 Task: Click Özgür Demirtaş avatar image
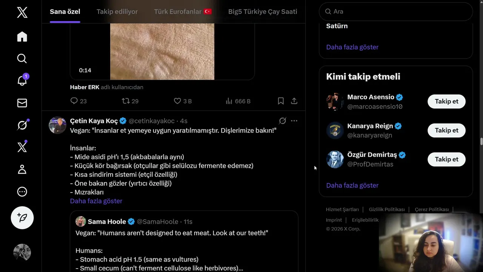pos(335,159)
